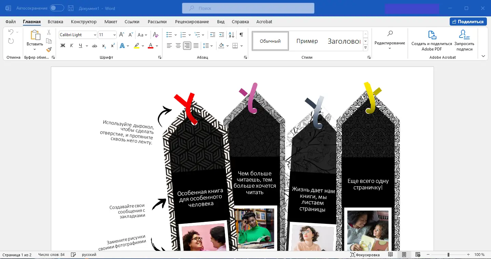Open the Read Mode icon in status bar
Screen dimensions: 491x259
390,254
